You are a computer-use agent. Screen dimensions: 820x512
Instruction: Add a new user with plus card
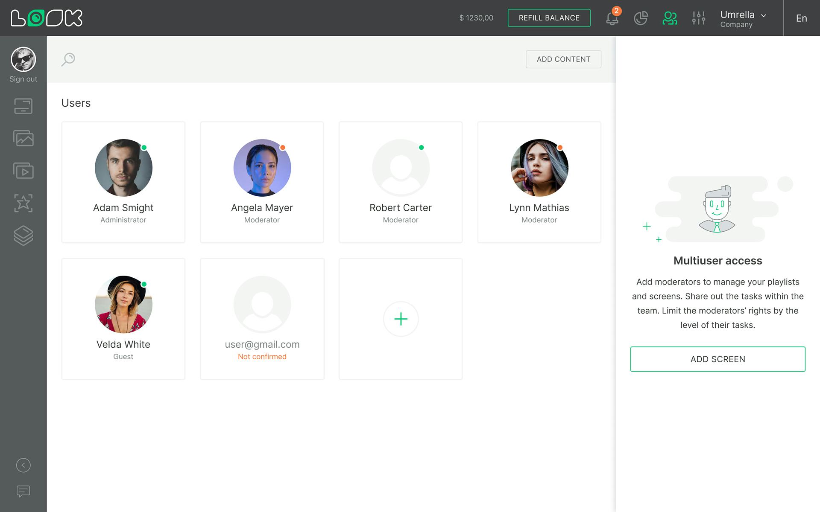tap(401, 319)
